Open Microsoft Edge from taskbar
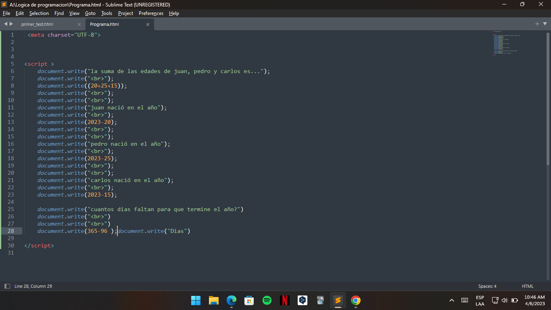The width and height of the screenshot is (551, 310). (x=232, y=300)
